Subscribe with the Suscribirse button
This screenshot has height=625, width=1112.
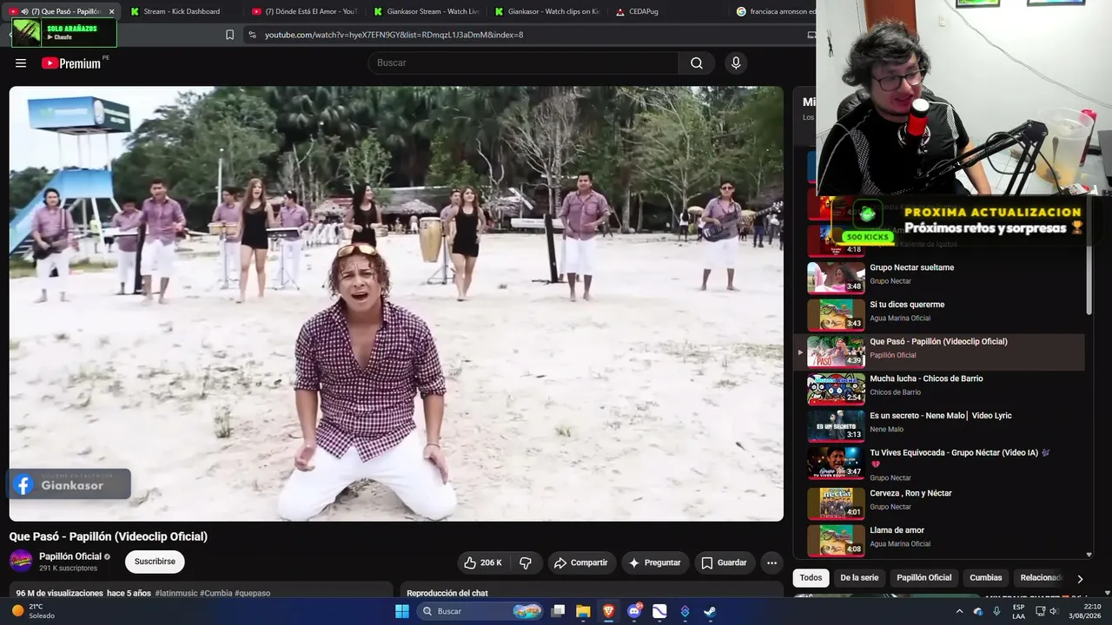pyautogui.click(x=155, y=562)
